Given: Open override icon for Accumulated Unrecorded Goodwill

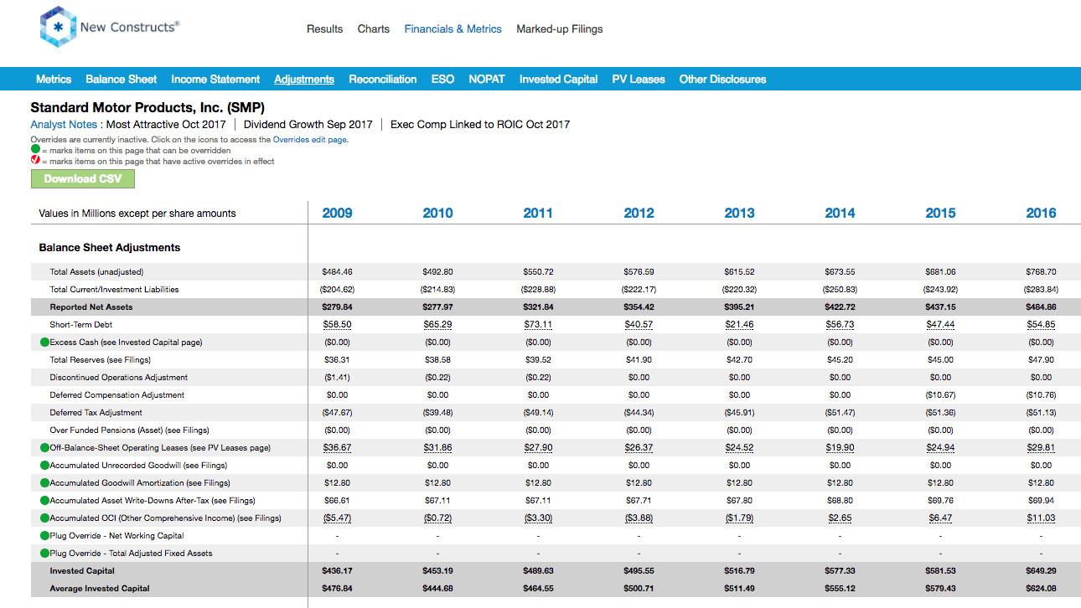Looking at the screenshot, I should [x=44, y=465].
